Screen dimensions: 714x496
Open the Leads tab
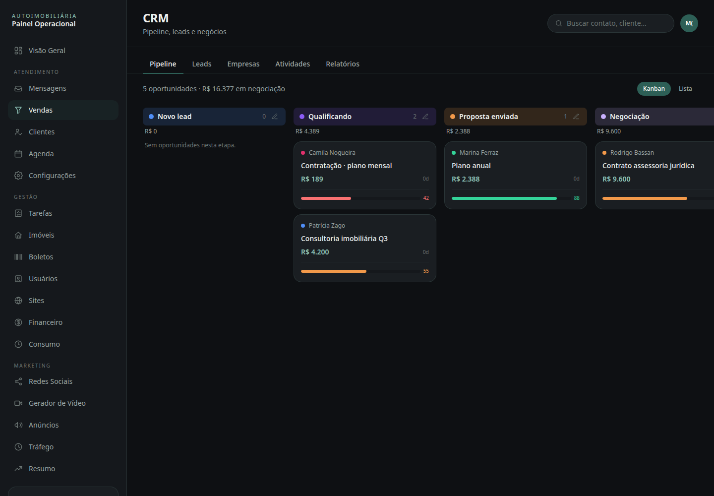[202, 64]
